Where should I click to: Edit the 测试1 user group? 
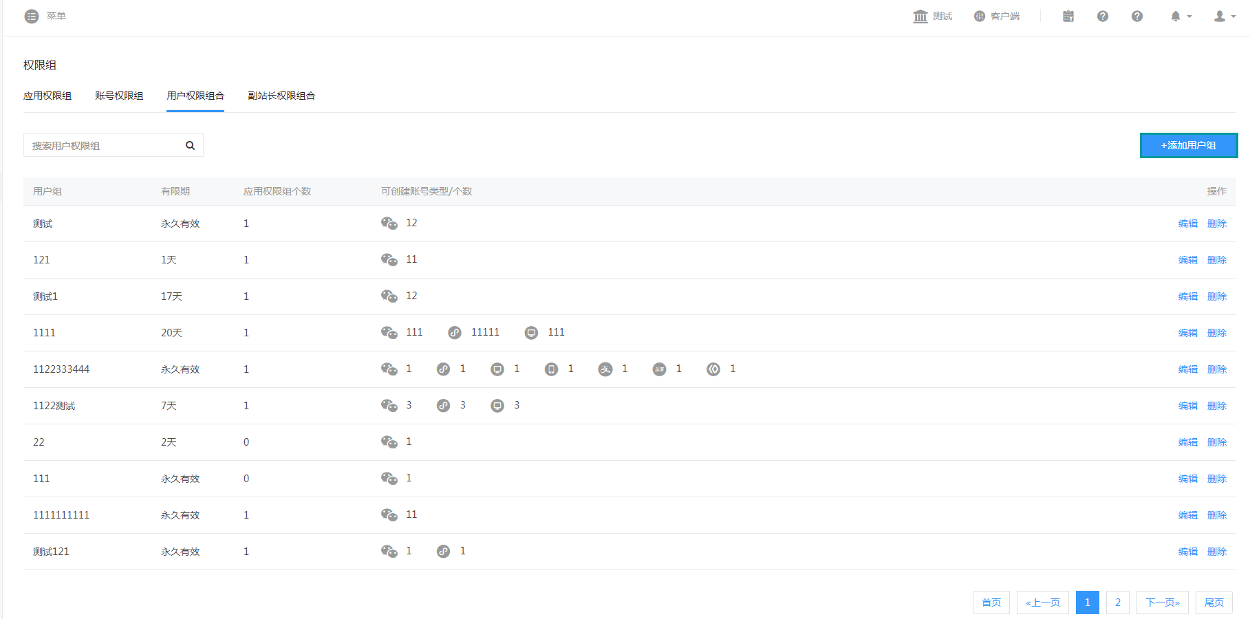coord(1188,296)
